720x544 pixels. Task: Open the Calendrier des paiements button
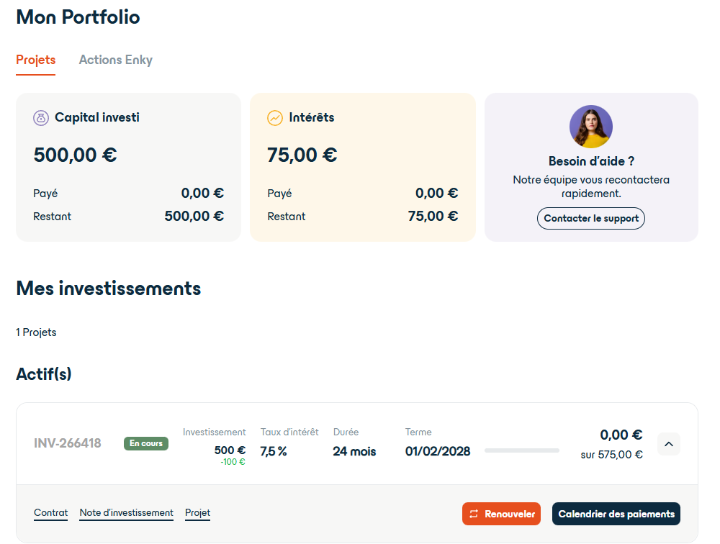point(616,514)
